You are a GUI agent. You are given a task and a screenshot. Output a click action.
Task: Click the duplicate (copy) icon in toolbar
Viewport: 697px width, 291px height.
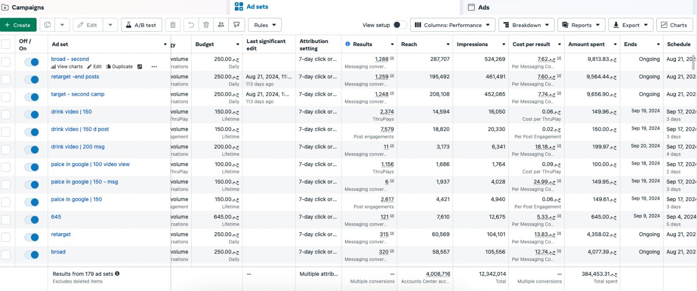pos(47,25)
